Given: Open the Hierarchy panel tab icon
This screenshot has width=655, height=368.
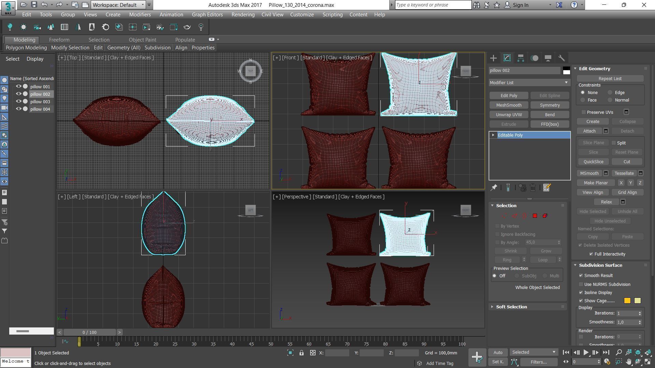Looking at the screenshot, I should tap(521, 58).
